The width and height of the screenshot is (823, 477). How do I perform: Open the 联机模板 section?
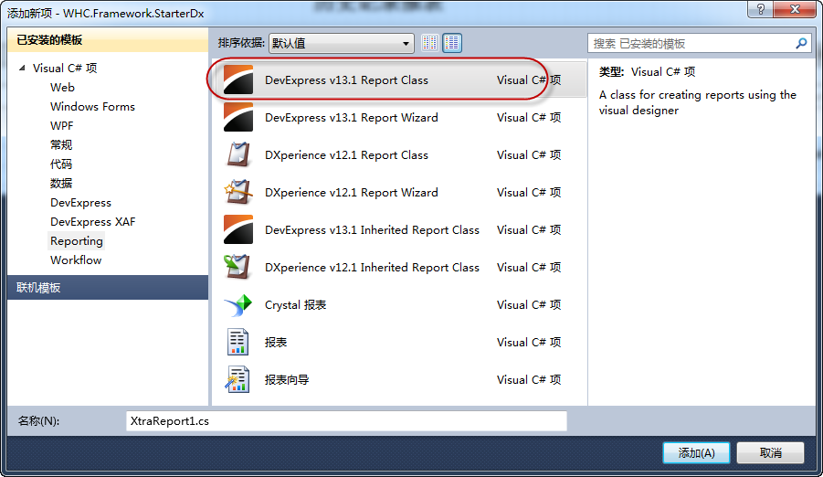pos(108,287)
